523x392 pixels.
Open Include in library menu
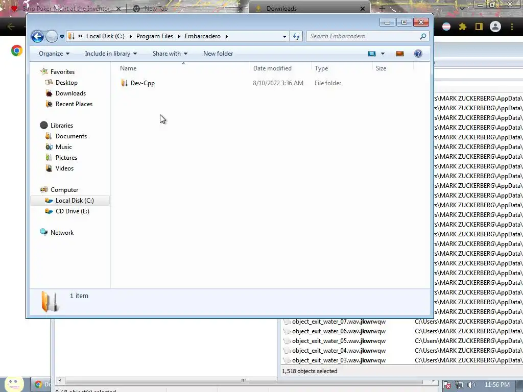pos(111,54)
